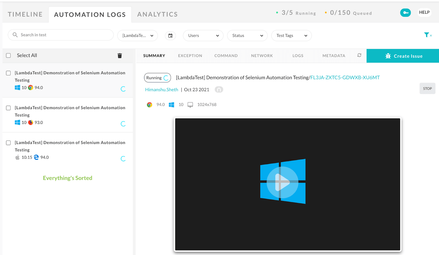The width and height of the screenshot is (439, 255).
Task: Click the Running status spinner badge
Action: [x=157, y=77]
